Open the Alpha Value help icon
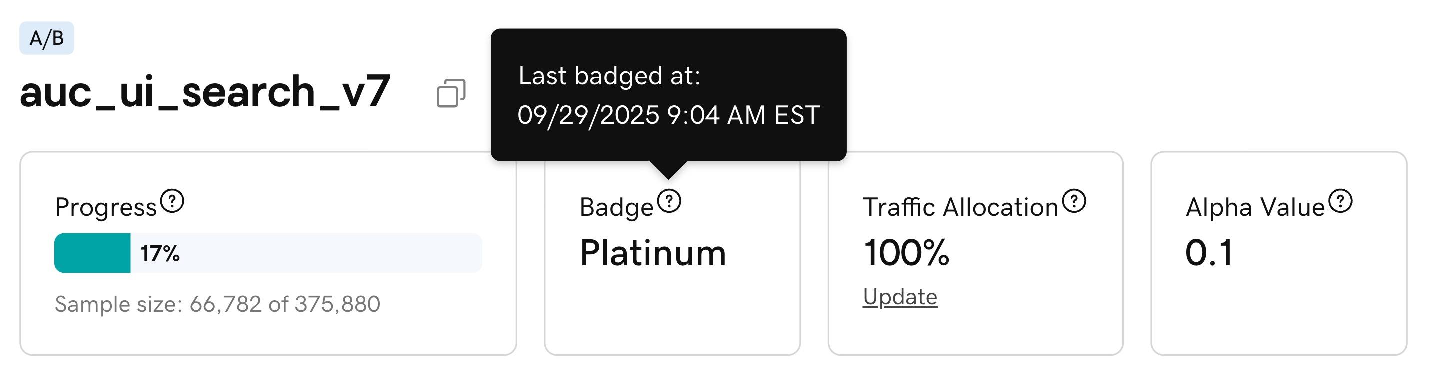 [x=1341, y=201]
